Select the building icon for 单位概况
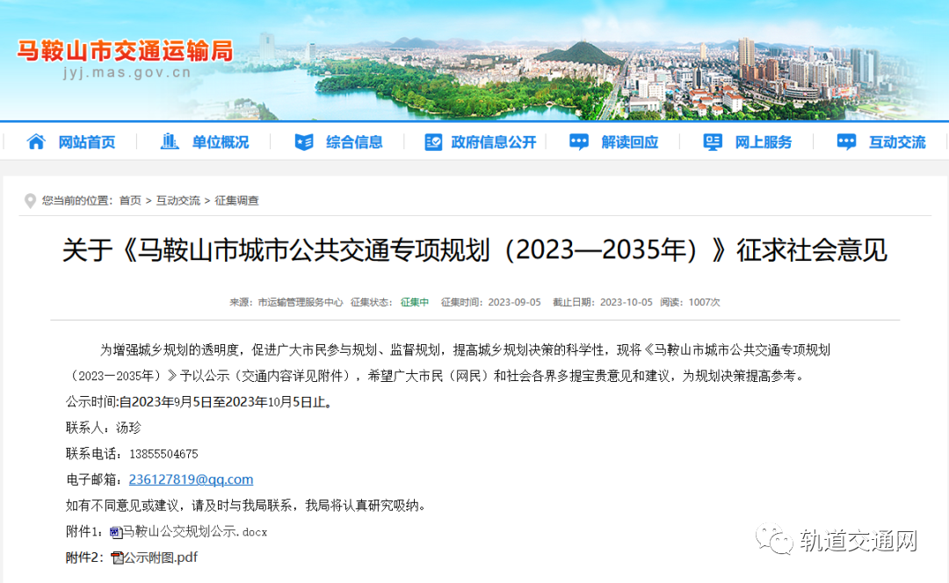Image resolution: width=949 pixels, height=583 pixels. coord(170,141)
